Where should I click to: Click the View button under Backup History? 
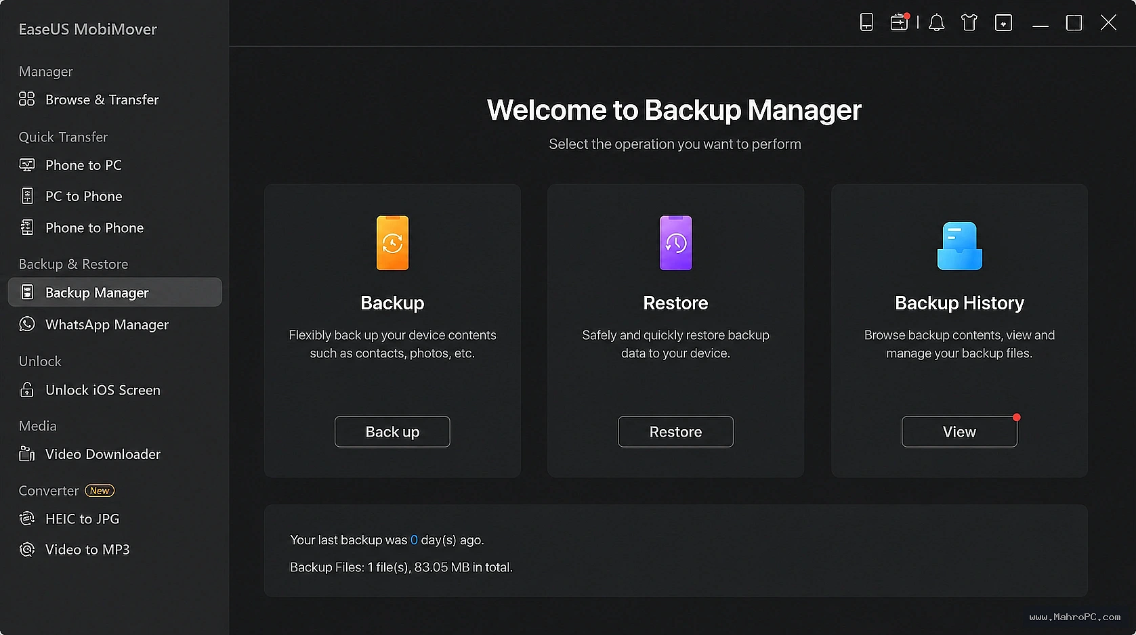(959, 431)
